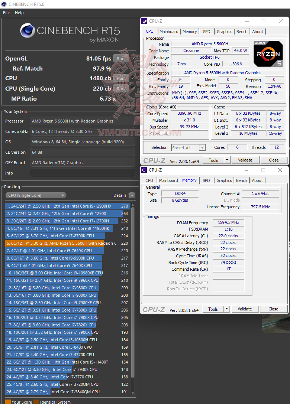The width and height of the screenshot is (290, 404).
Task: Run the CPU (Single Core) benchmark
Action: click(120, 89)
